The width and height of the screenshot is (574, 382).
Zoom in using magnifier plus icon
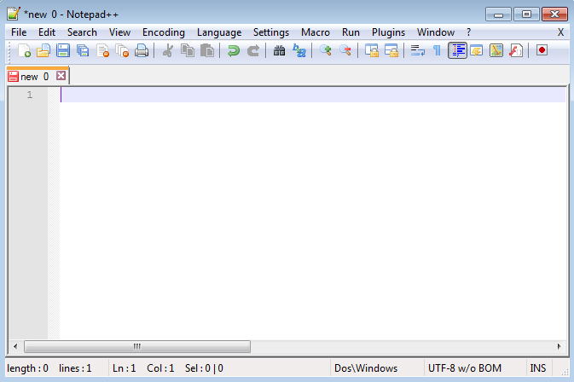pyautogui.click(x=326, y=50)
